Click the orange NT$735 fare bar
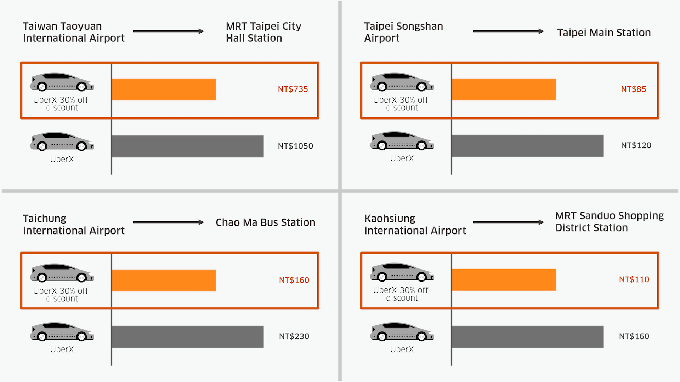Image resolution: width=680 pixels, height=382 pixels. click(x=164, y=89)
